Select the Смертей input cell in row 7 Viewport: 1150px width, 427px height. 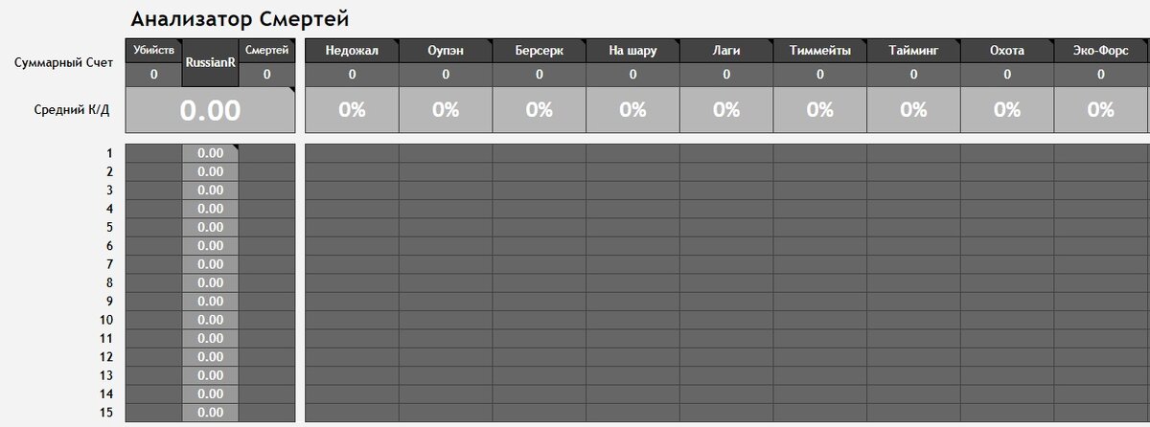click(266, 264)
